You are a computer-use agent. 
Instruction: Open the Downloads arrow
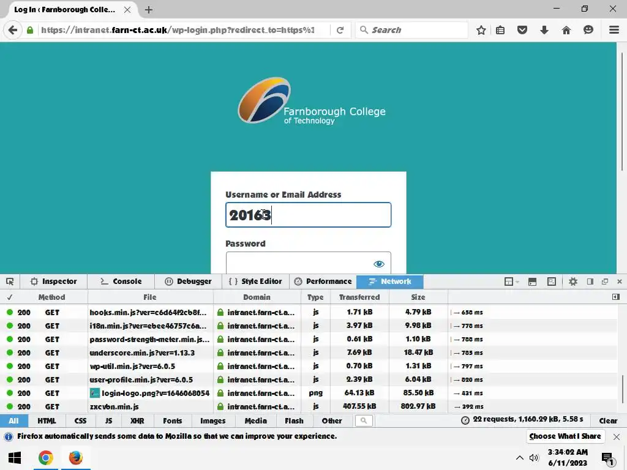(544, 30)
